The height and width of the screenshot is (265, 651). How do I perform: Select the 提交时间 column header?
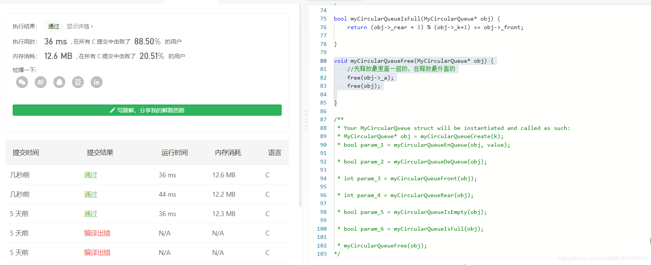click(26, 153)
